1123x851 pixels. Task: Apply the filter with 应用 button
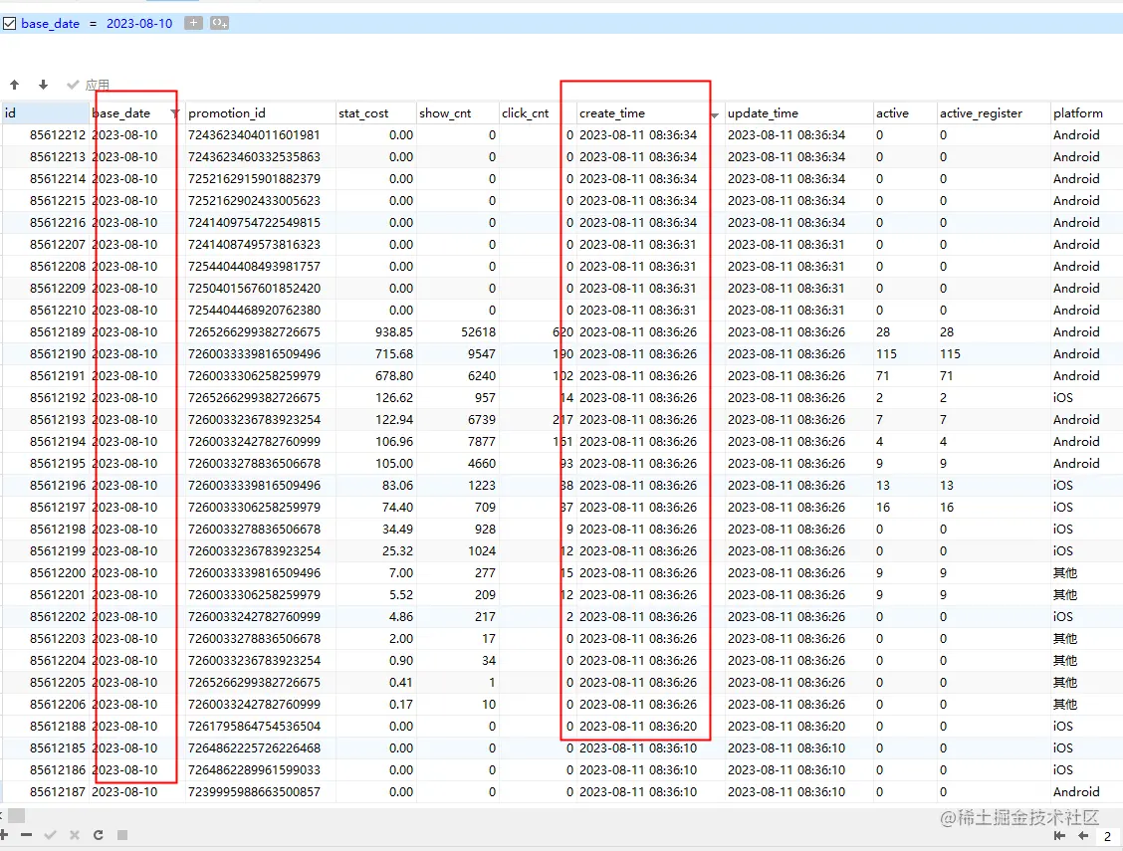click(x=88, y=86)
